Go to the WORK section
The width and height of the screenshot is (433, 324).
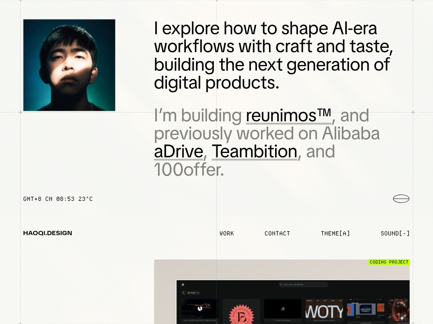(227, 233)
